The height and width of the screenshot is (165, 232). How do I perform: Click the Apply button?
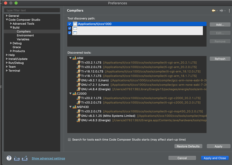point(218,146)
